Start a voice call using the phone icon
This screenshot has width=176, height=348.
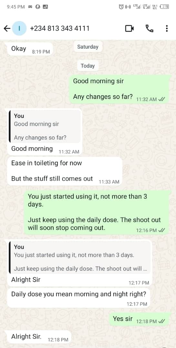click(x=149, y=28)
